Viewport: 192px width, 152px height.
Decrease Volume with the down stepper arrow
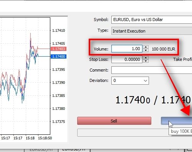(x=146, y=50)
